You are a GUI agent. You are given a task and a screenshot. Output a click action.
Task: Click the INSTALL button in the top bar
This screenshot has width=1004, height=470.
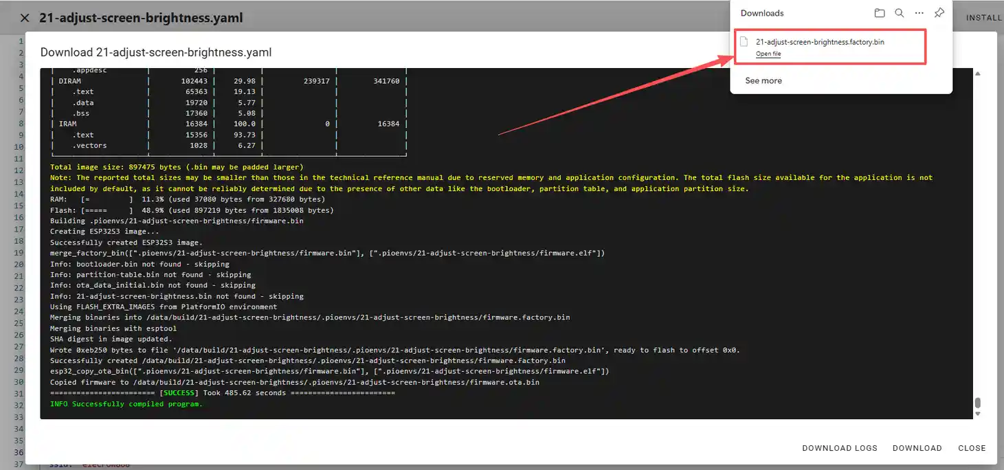pos(983,18)
